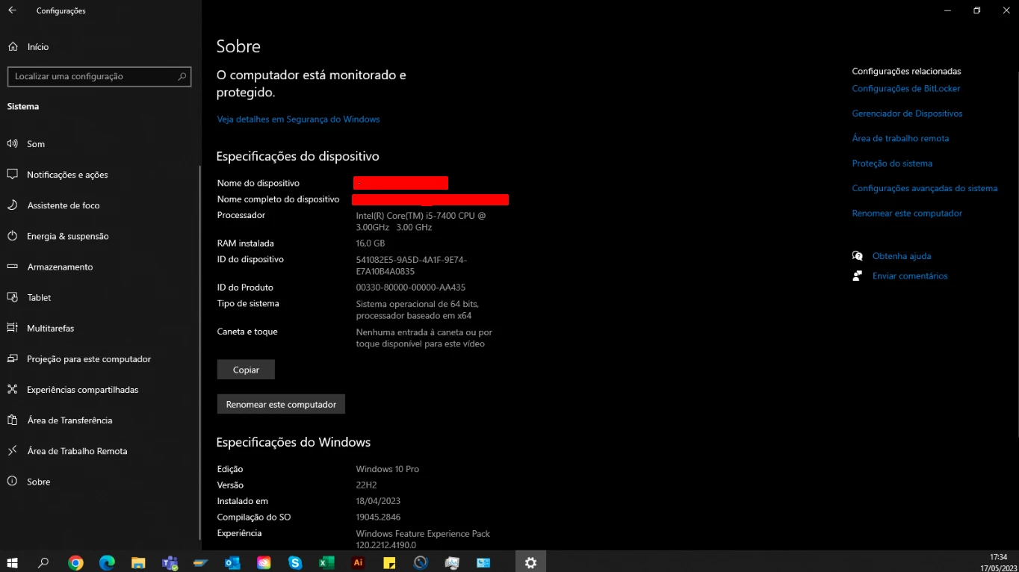Click the OS build value 19045.2846
The width and height of the screenshot is (1019, 572).
378,517
